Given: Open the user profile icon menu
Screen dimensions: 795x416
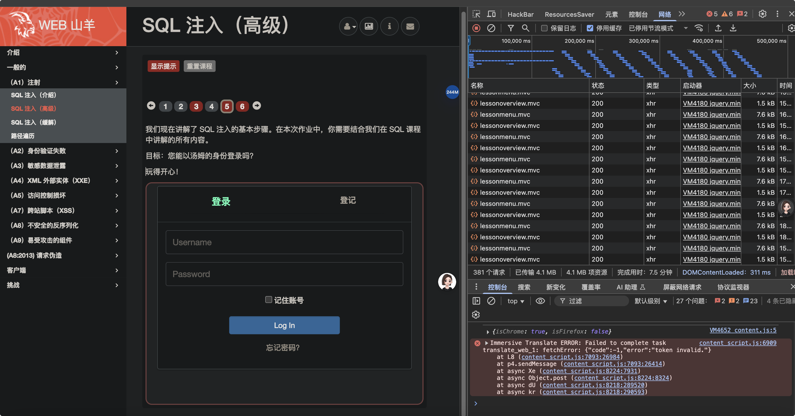Looking at the screenshot, I should point(348,27).
